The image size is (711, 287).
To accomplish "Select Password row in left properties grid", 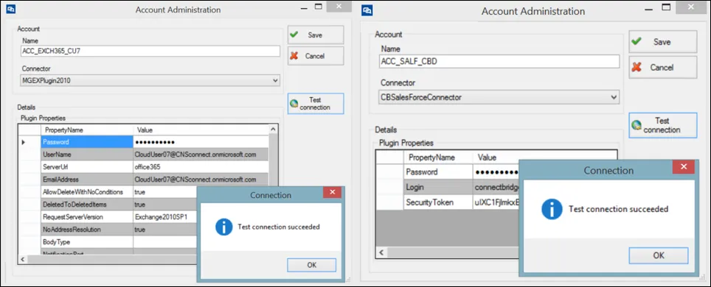I will [x=87, y=142].
